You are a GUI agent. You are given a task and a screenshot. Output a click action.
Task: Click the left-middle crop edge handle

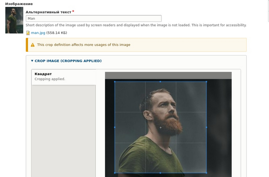[x=115, y=127]
